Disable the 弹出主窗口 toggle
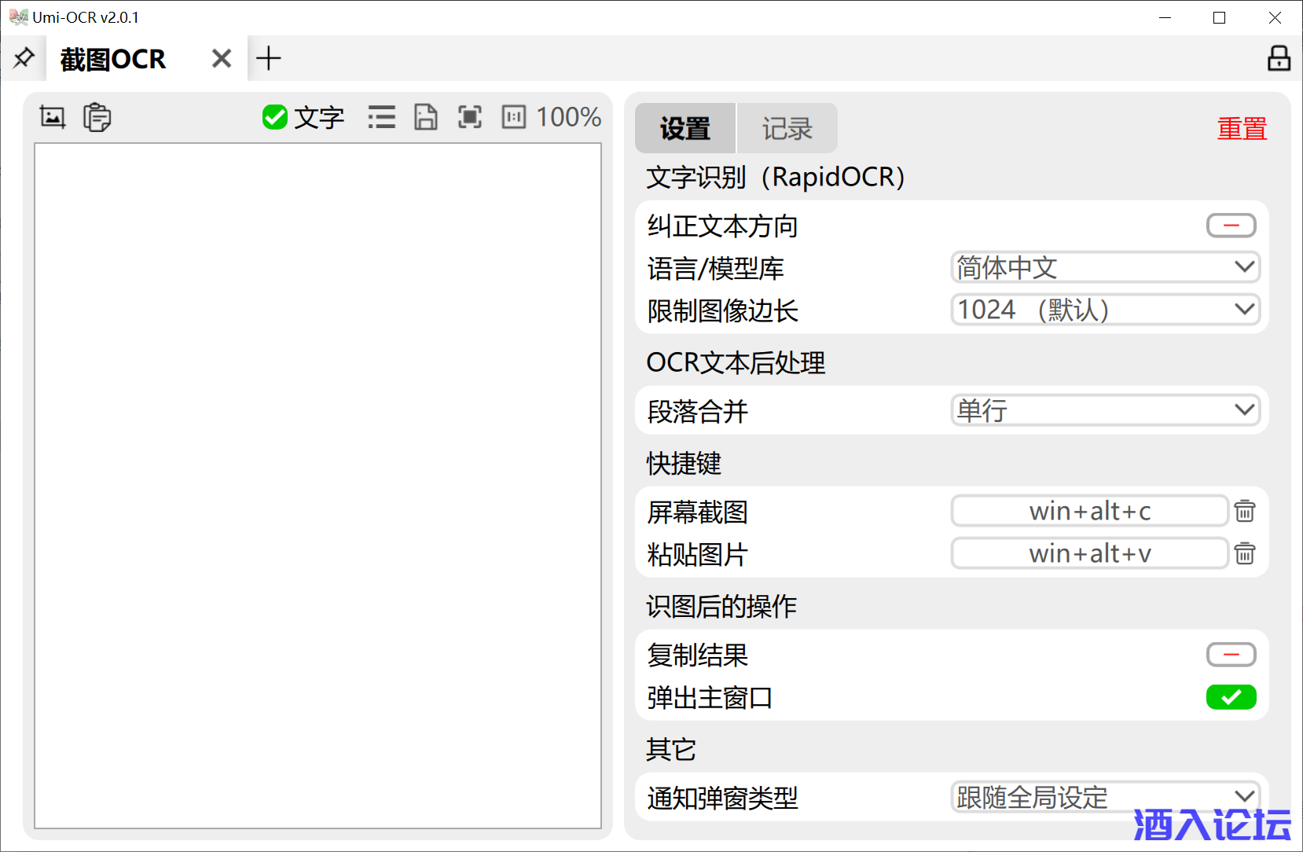This screenshot has width=1303, height=852. point(1231,697)
